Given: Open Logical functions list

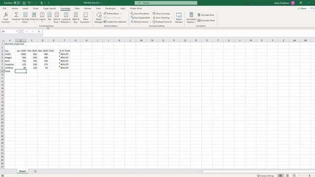Looking at the screenshot, I should (42, 18).
